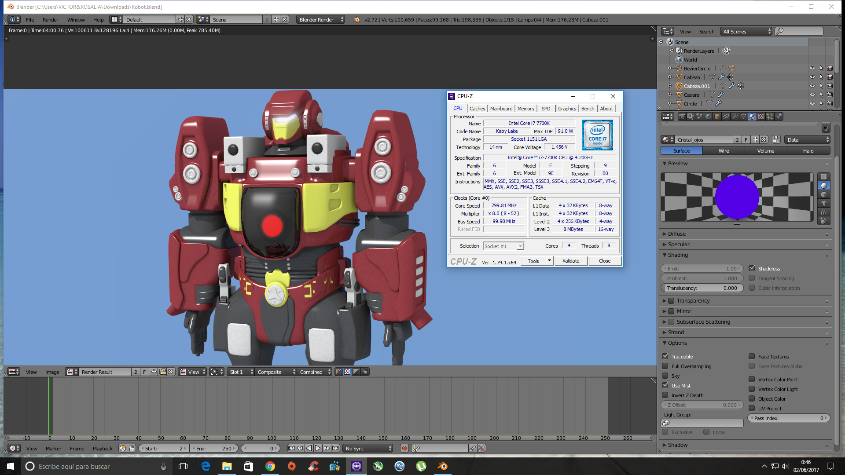Open the Physics properties tab icon
The height and width of the screenshot is (475, 845).
click(779, 117)
